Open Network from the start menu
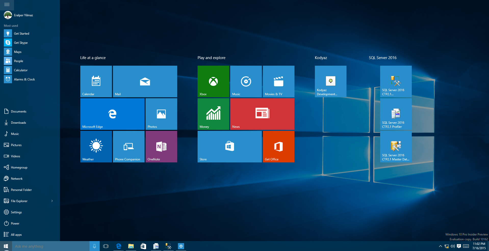 [30, 178]
